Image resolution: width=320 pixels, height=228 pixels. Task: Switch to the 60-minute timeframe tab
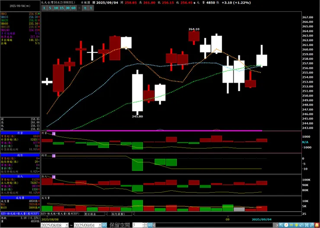74,8
